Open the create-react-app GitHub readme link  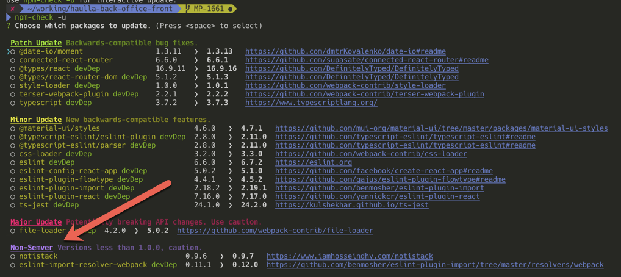[384, 171]
